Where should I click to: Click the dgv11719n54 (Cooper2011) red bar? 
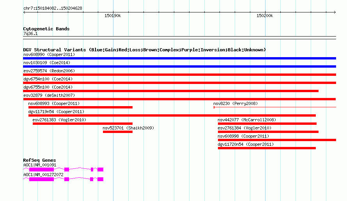[x=172, y=115]
